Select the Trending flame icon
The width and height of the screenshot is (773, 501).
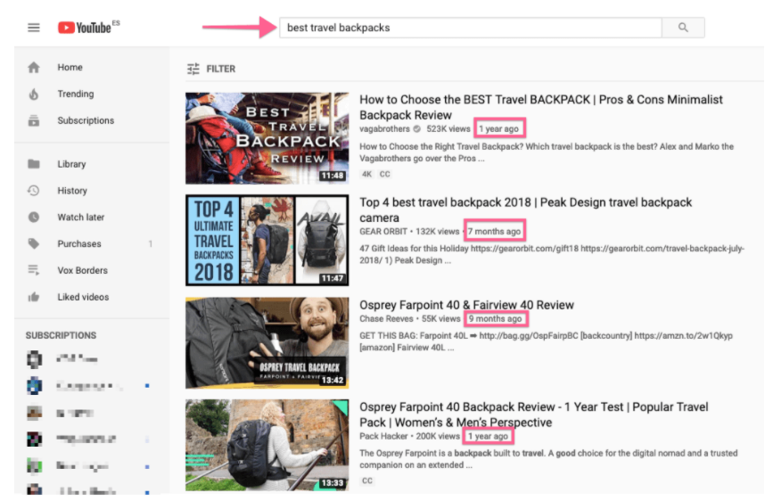(34, 94)
